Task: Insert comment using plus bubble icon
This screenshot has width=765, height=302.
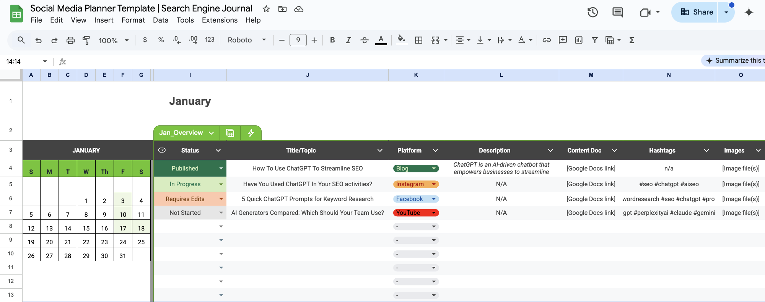Action: [x=563, y=40]
